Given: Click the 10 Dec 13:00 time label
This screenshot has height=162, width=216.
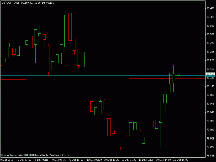Looking at the screenshot, I should tap(146, 160).
